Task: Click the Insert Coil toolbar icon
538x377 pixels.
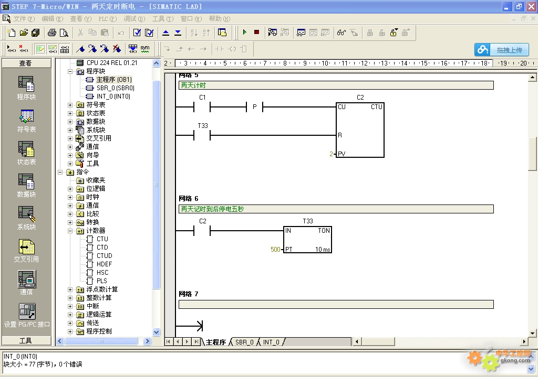Action: coord(232,49)
